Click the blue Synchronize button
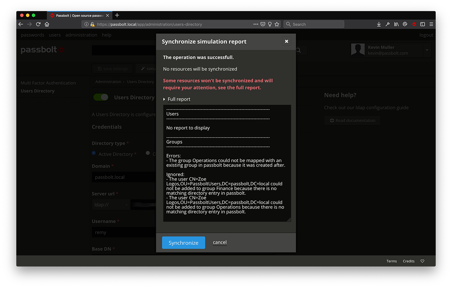 tap(184, 243)
